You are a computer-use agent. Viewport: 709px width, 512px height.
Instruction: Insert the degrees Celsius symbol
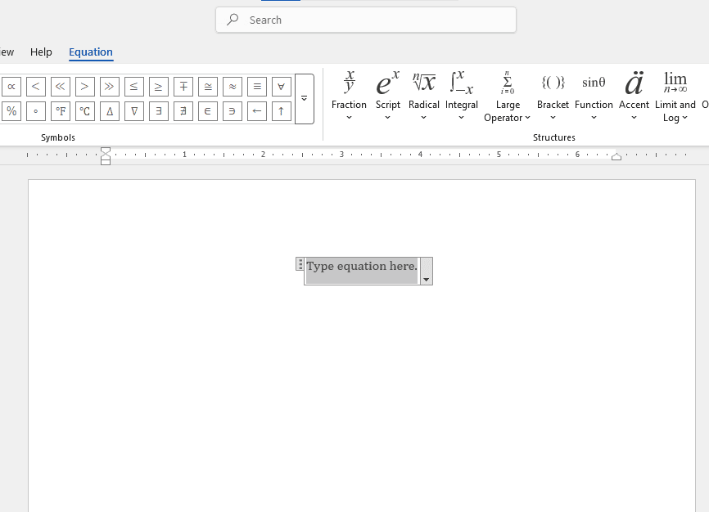click(x=84, y=111)
